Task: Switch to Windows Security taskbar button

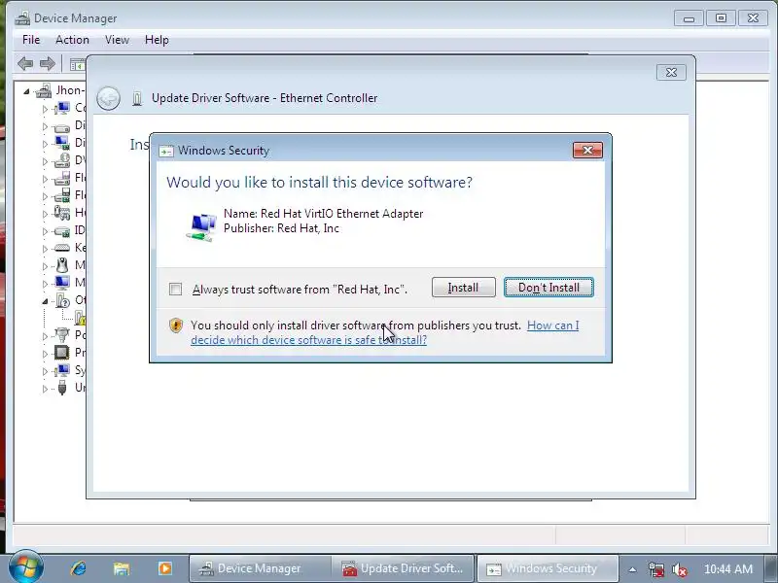Action: pos(548,568)
